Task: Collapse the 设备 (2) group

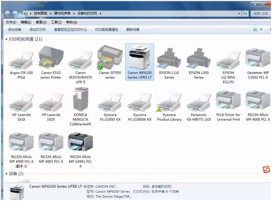Action: [x=6, y=174]
